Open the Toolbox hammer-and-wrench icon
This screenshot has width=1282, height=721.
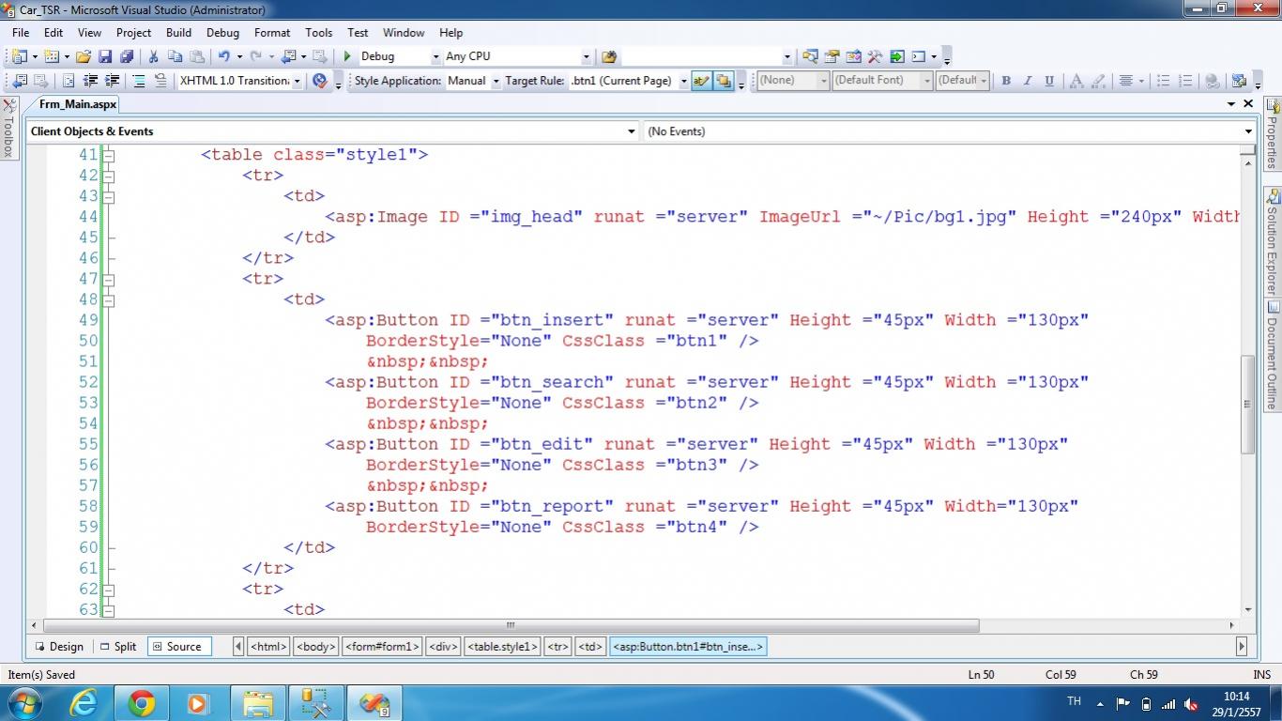[x=875, y=56]
